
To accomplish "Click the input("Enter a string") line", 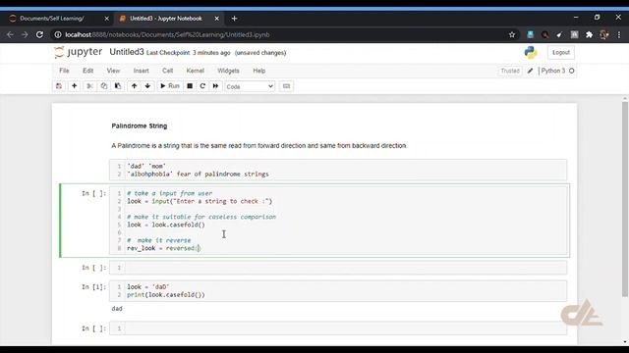I will 200,201.
